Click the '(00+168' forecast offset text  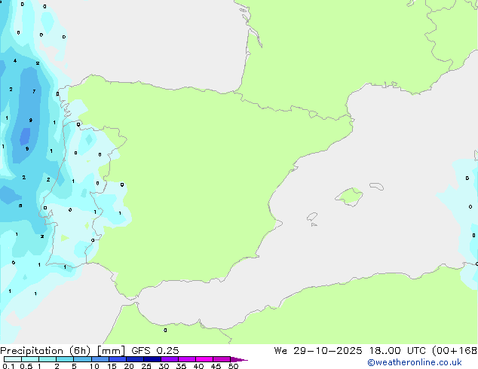(x=455, y=351)
